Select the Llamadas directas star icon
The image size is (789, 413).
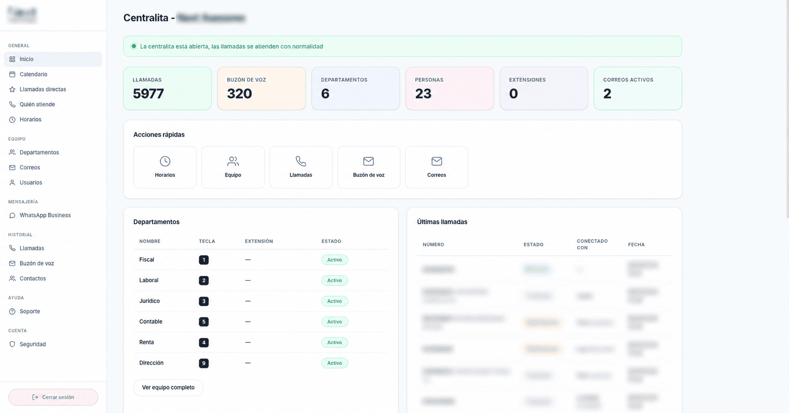(x=12, y=89)
